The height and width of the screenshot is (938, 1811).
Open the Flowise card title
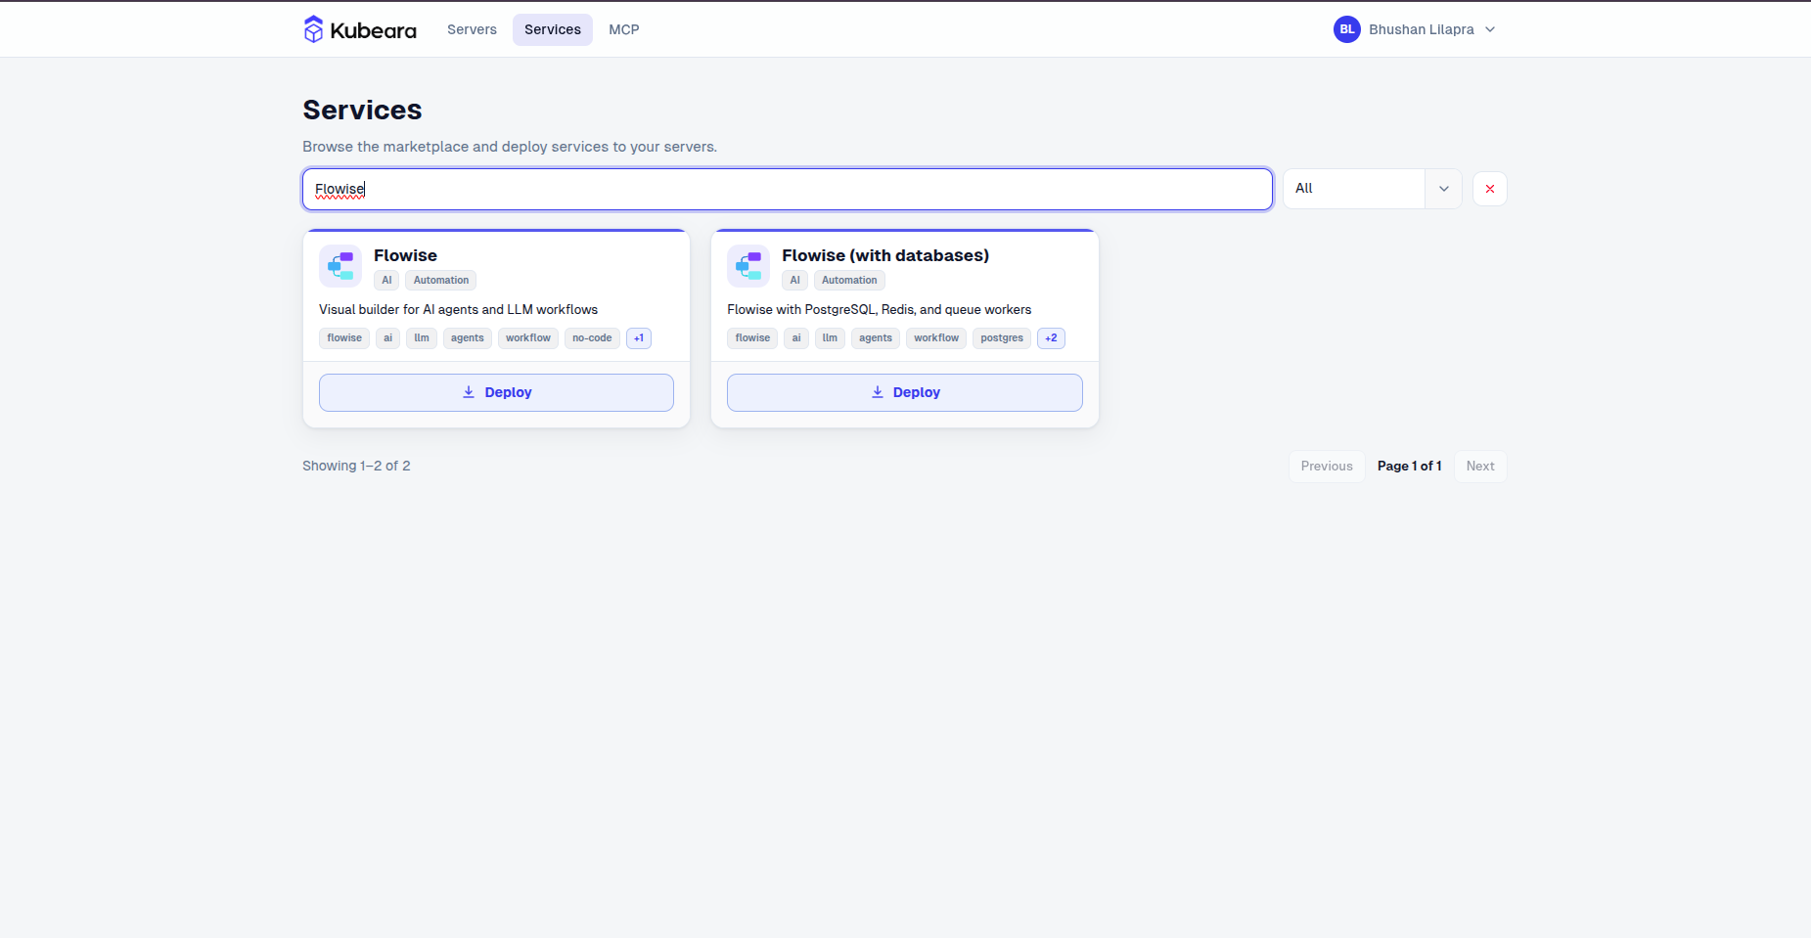pyautogui.click(x=405, y=255)
